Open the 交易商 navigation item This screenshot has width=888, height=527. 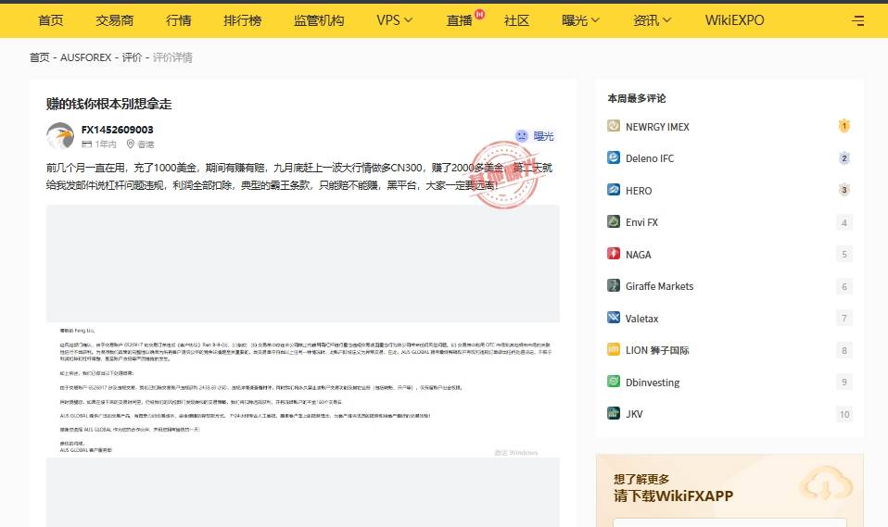(x=114, y=20)
